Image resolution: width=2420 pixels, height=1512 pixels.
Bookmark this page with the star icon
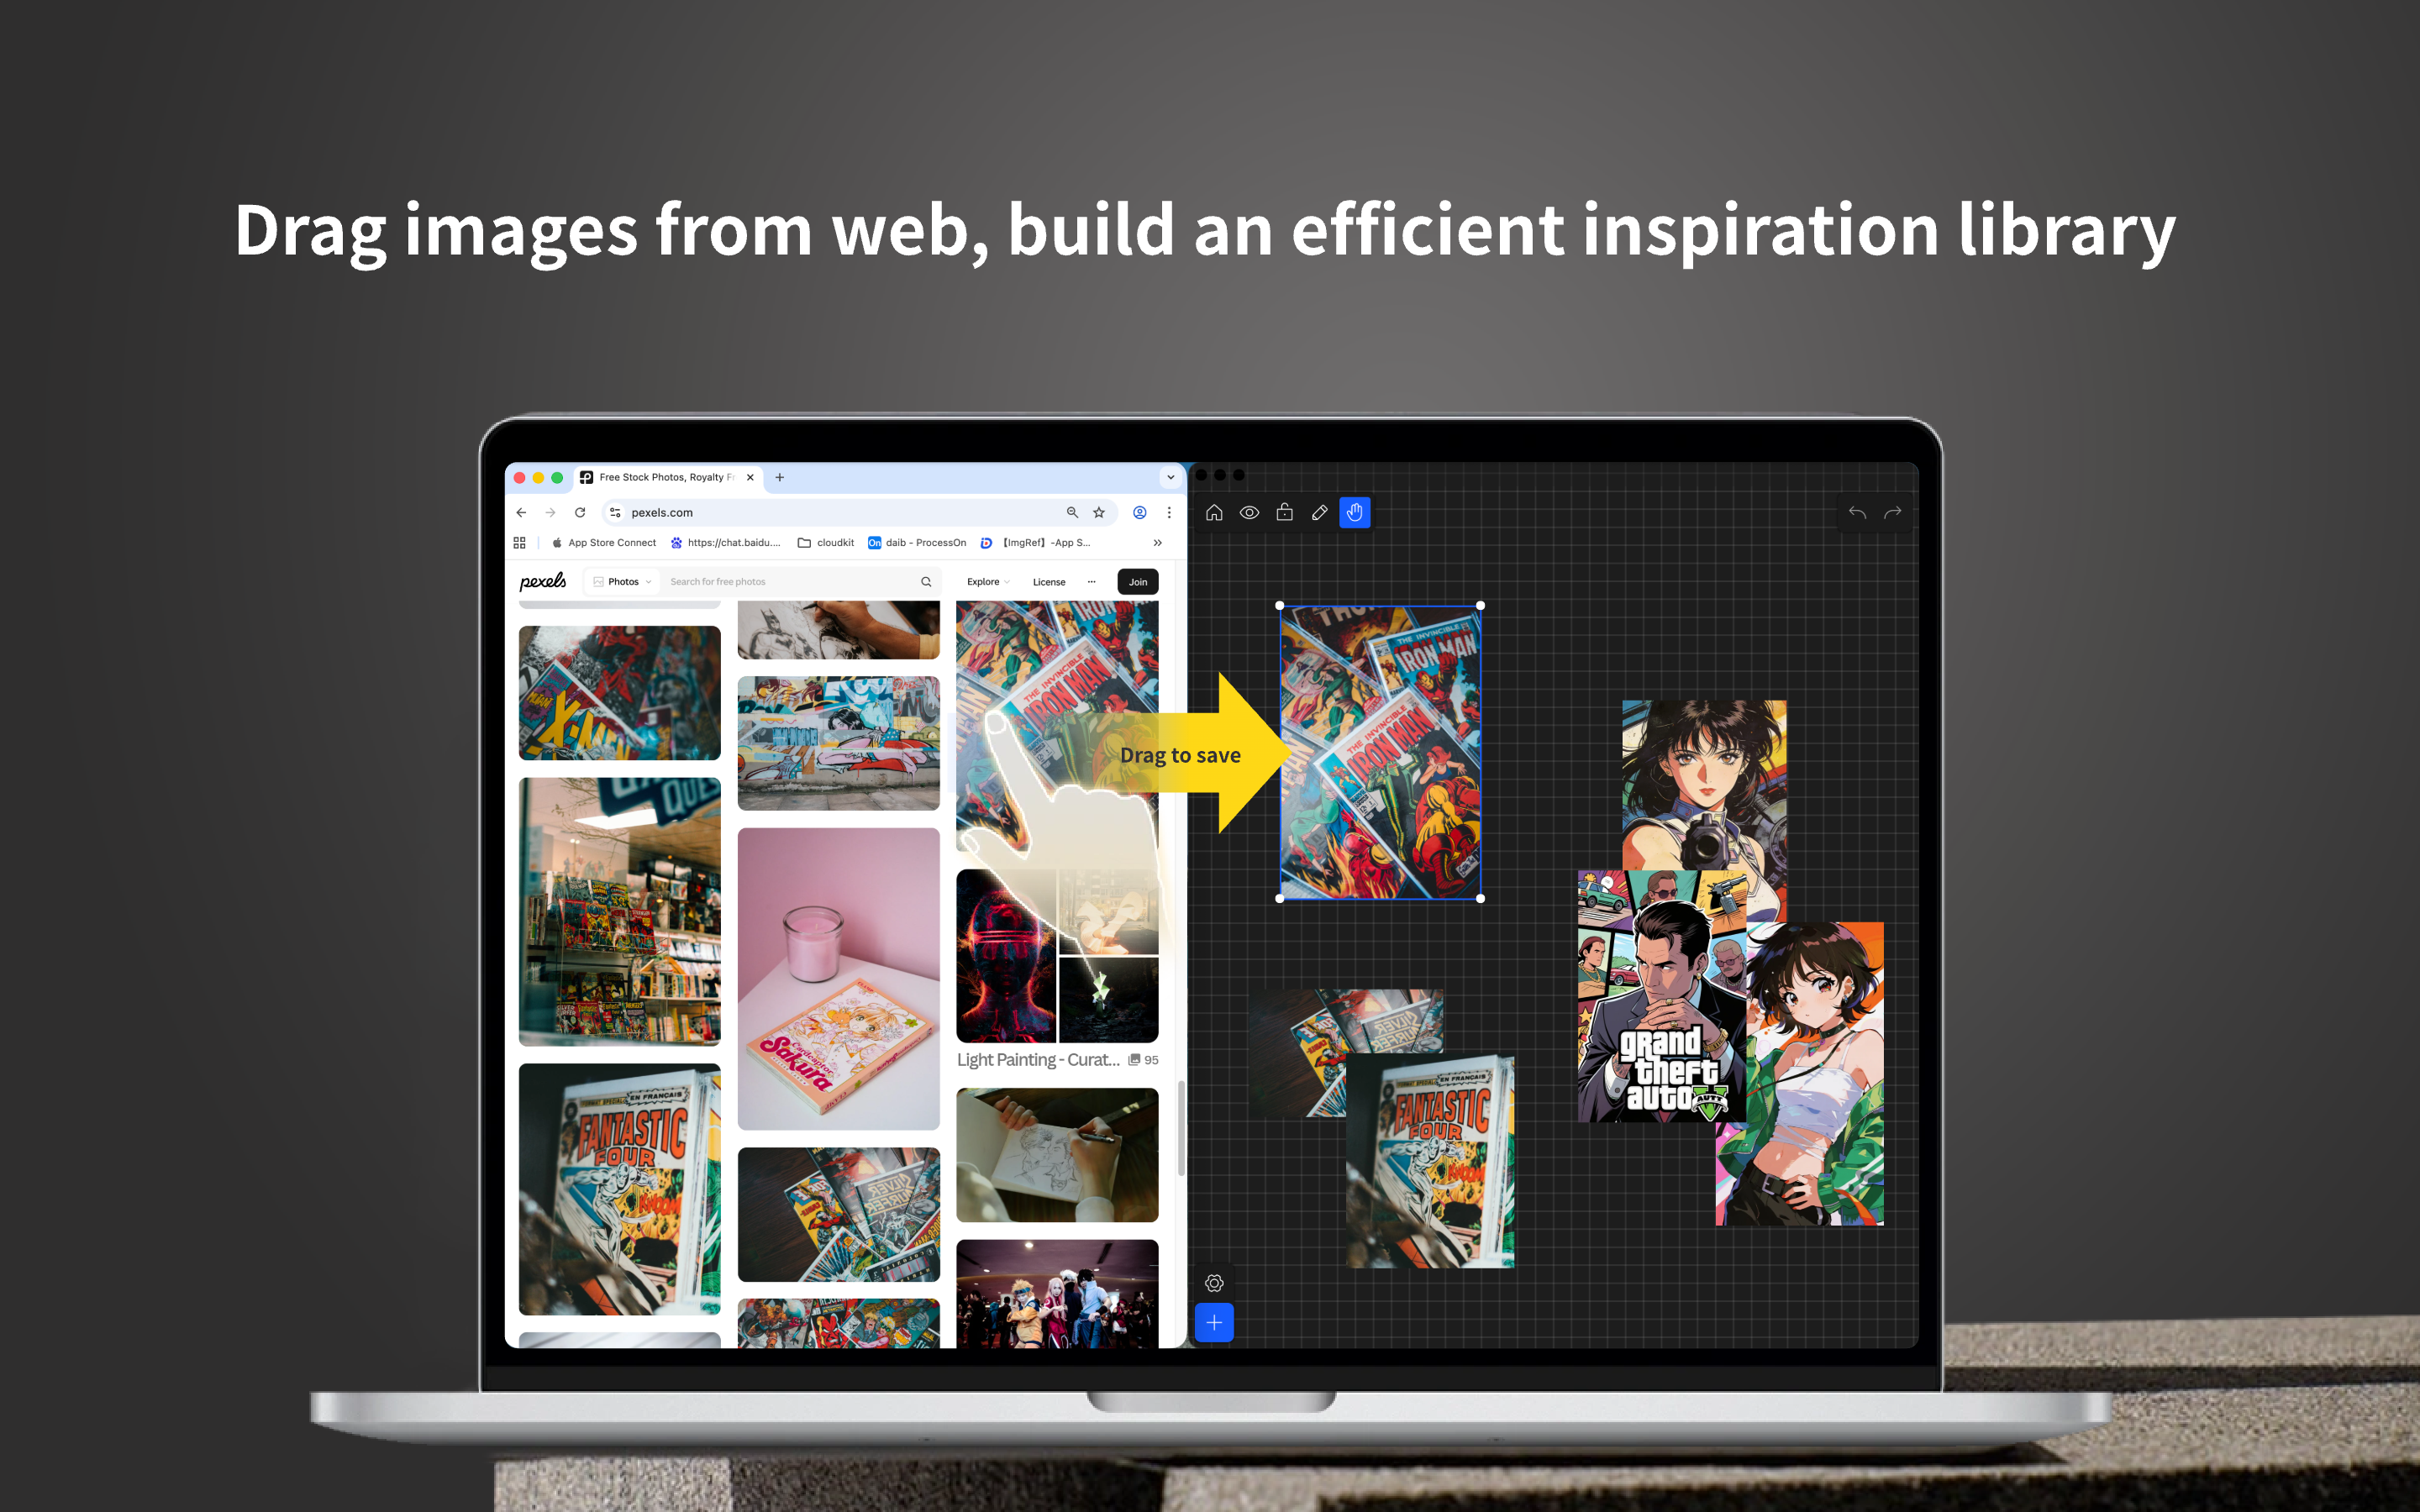click(1099, 512)
